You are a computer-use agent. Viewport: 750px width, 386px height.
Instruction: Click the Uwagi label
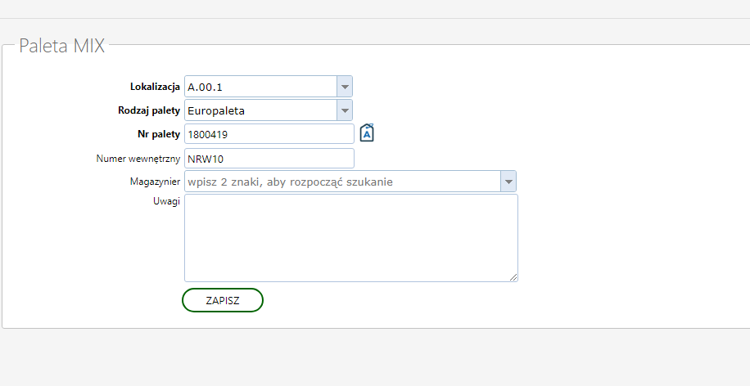click(x=166, y=201)
